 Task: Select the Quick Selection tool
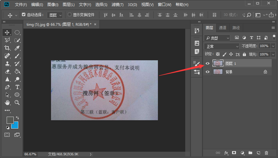click(x=17, y=40)
